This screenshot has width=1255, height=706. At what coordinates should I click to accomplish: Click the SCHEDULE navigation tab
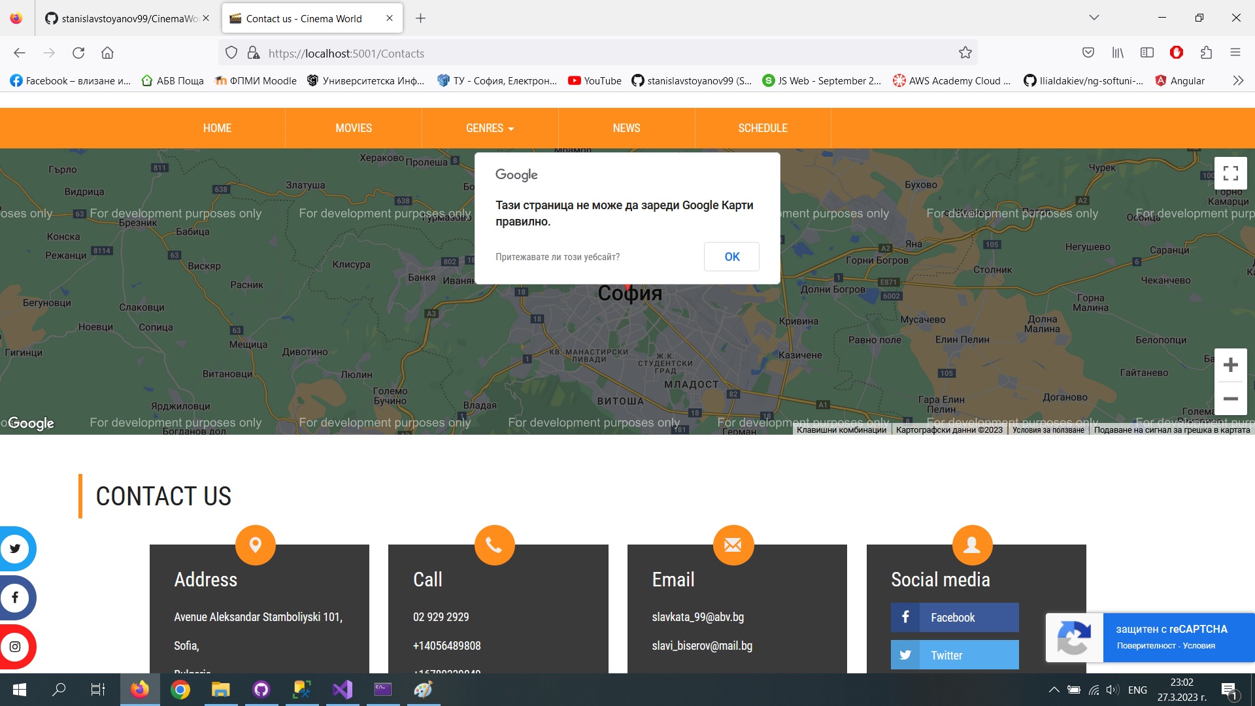pyautogui.click(x=762, y=128)
